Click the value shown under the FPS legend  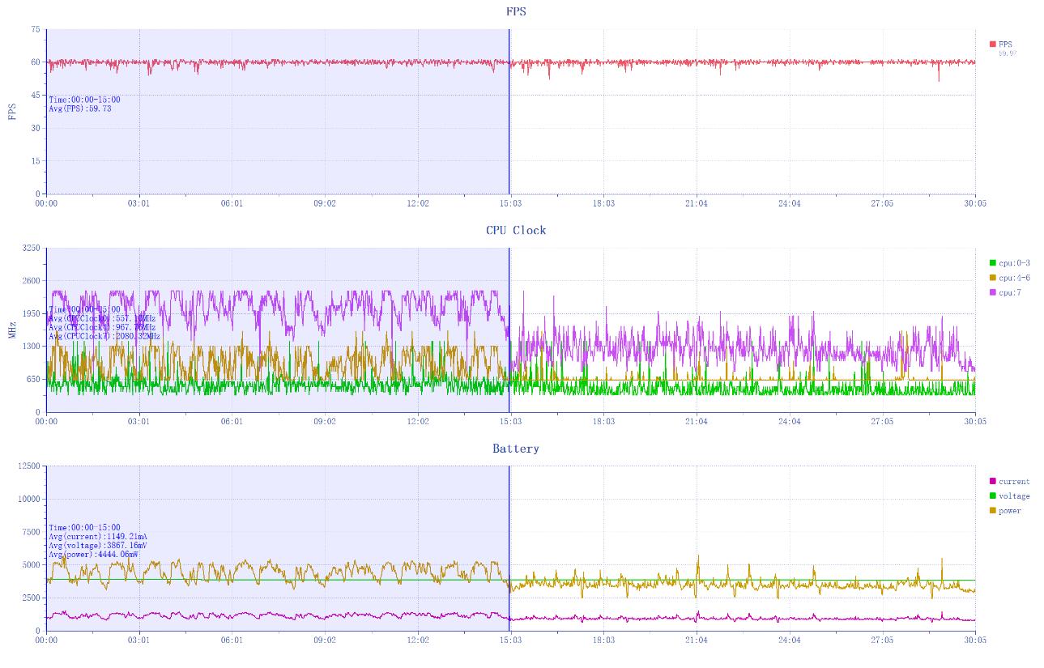(x=1007, y=53)
